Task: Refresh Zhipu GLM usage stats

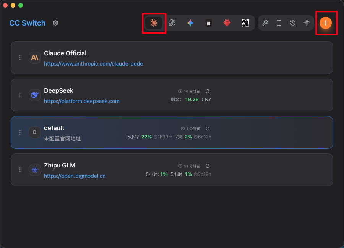Action: (208, 166)
